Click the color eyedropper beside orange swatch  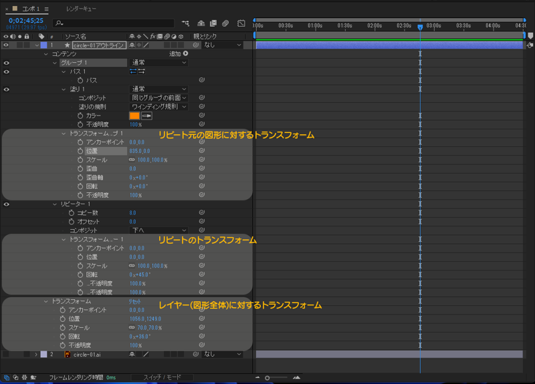click(146, 116)
